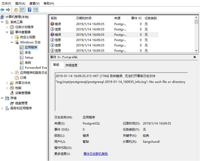Open the 查看(V) menu

pos(34,3)
